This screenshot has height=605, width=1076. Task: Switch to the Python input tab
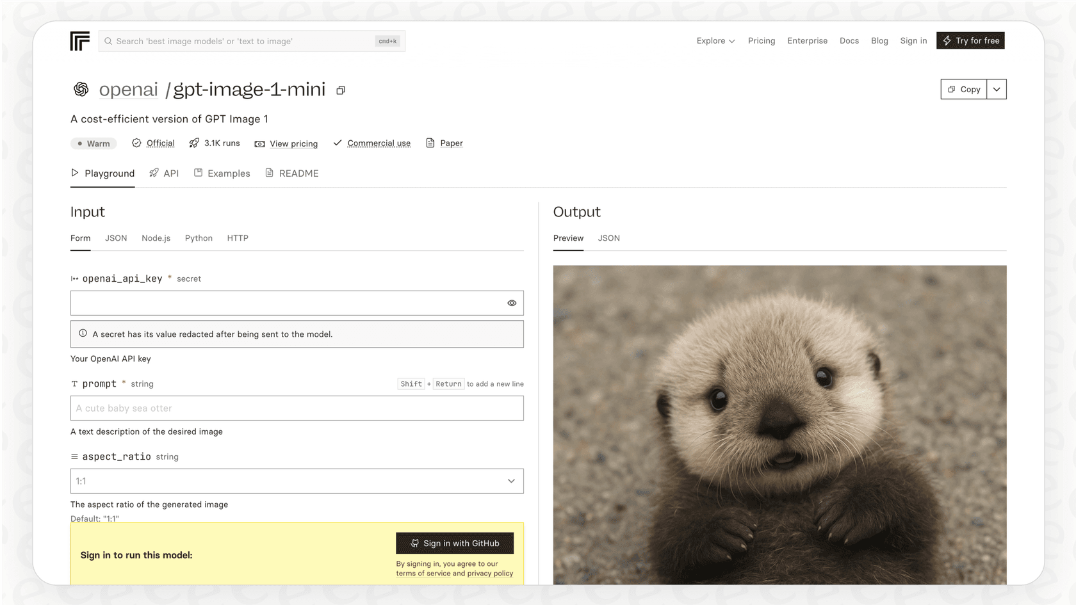[199, 238]
